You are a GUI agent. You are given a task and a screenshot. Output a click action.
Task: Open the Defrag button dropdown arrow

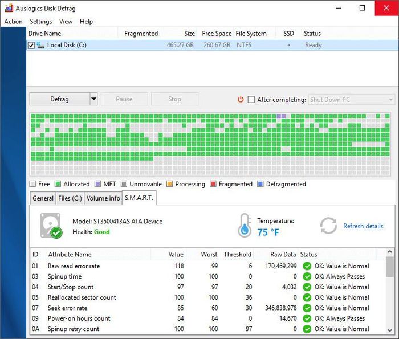click(x=93, y=99)
